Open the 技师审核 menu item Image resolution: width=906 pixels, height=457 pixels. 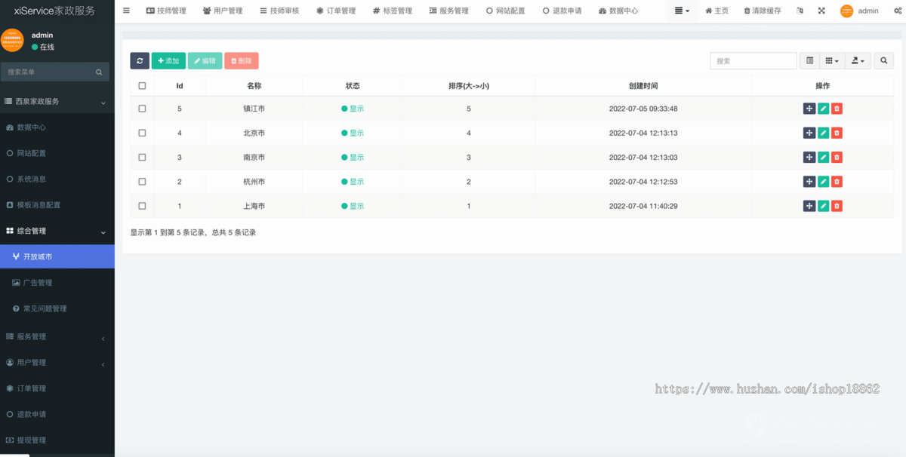point(279,11)
